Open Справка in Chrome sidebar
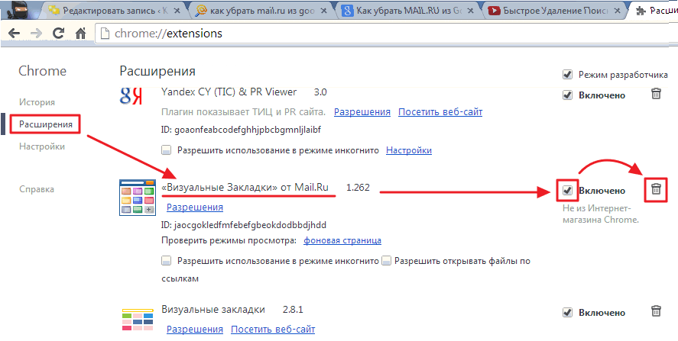 click(37, 189)
